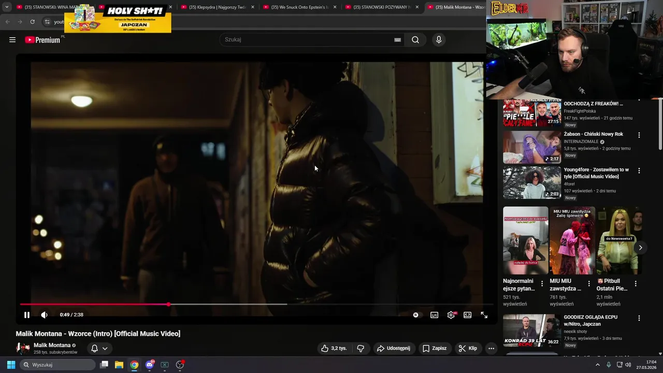663x373 pixels.
Task: Turn on subtitles in the video player
Action: pyautogui.click(x=434, y=315)
